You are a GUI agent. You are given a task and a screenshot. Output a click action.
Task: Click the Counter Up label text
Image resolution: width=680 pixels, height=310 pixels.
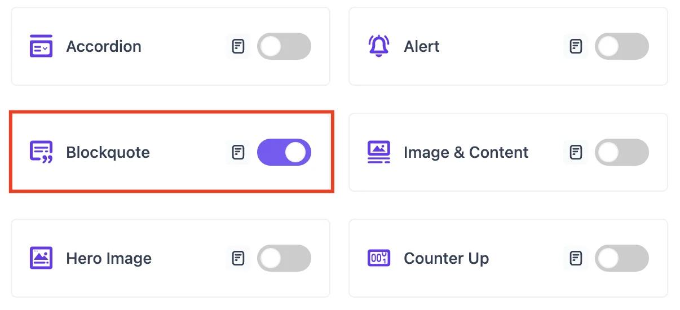[446, 259]
